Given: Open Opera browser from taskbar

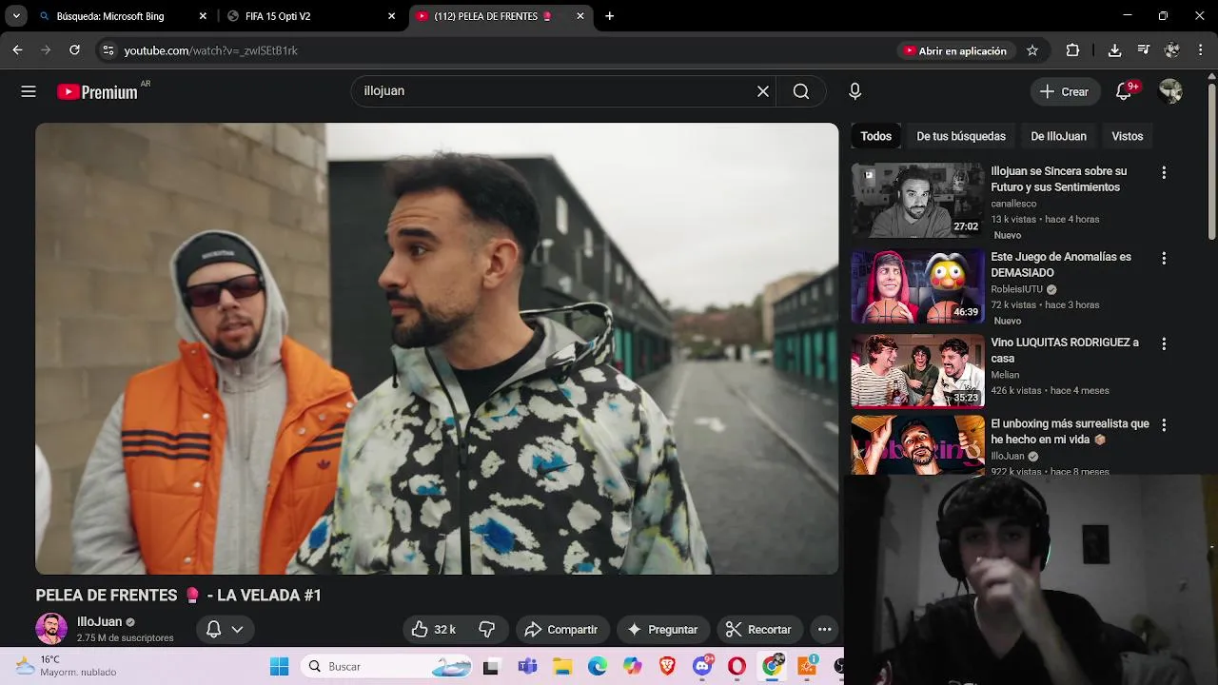Looking at the screenshot, I should 737,667.
